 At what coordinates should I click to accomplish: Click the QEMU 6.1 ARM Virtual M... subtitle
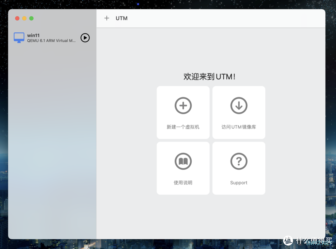51,41
